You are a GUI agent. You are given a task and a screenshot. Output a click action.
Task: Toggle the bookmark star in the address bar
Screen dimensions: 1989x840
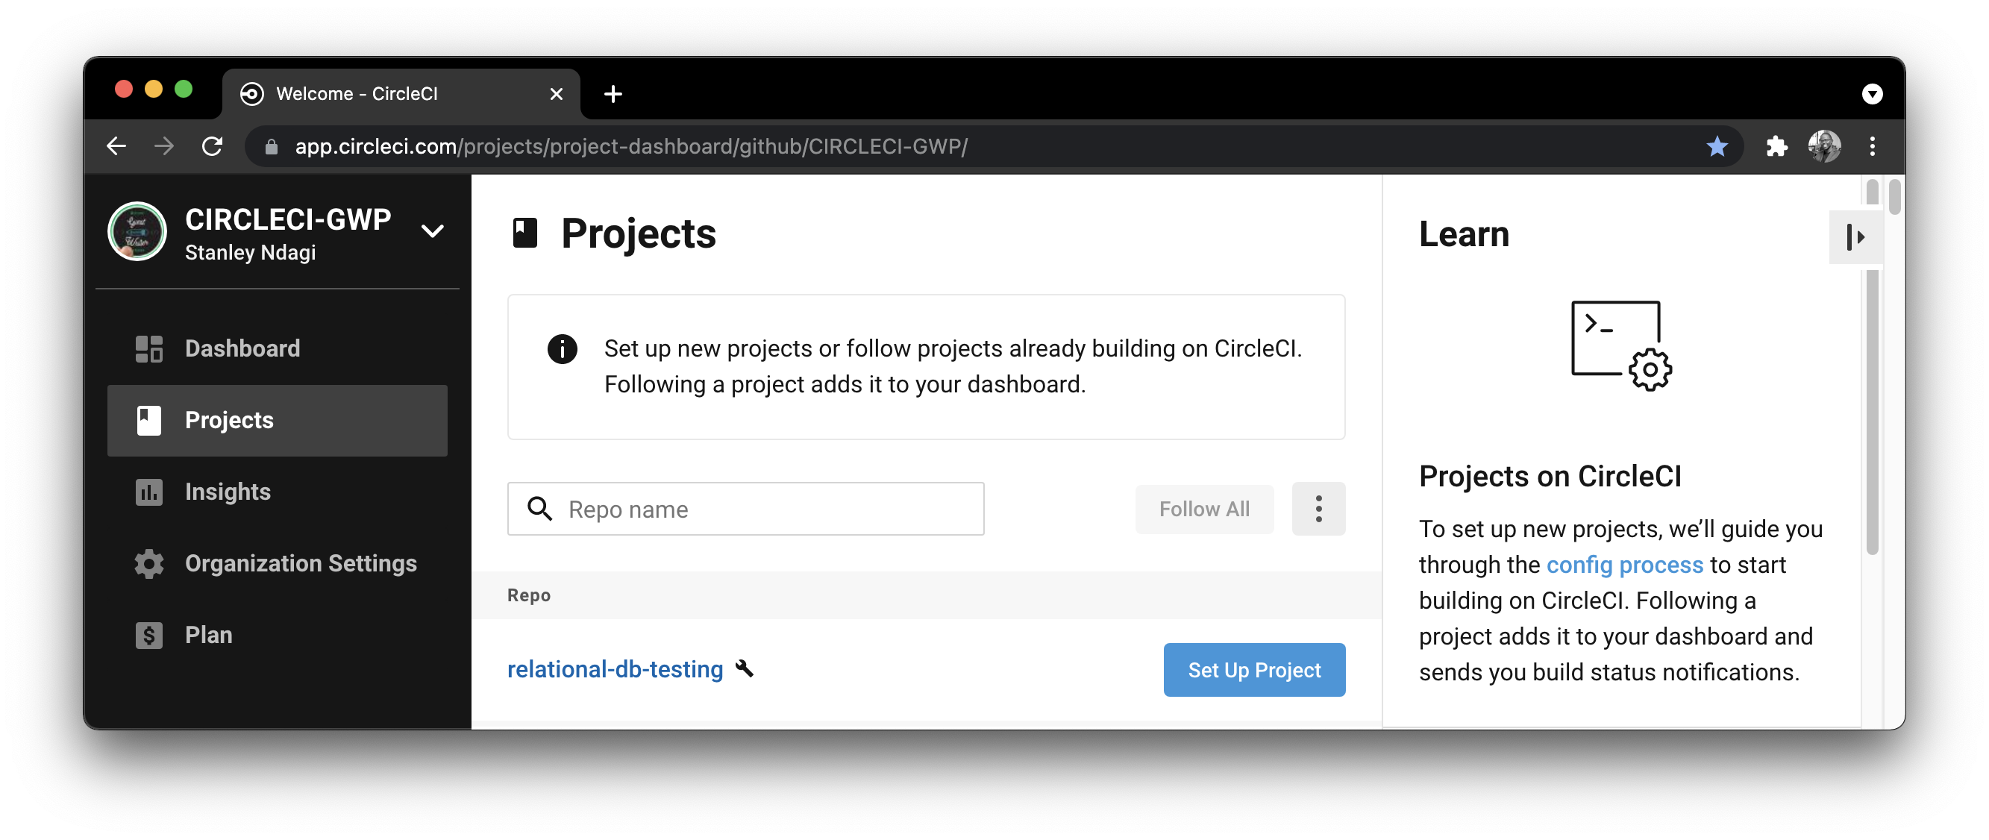(x=1717, y=147)
